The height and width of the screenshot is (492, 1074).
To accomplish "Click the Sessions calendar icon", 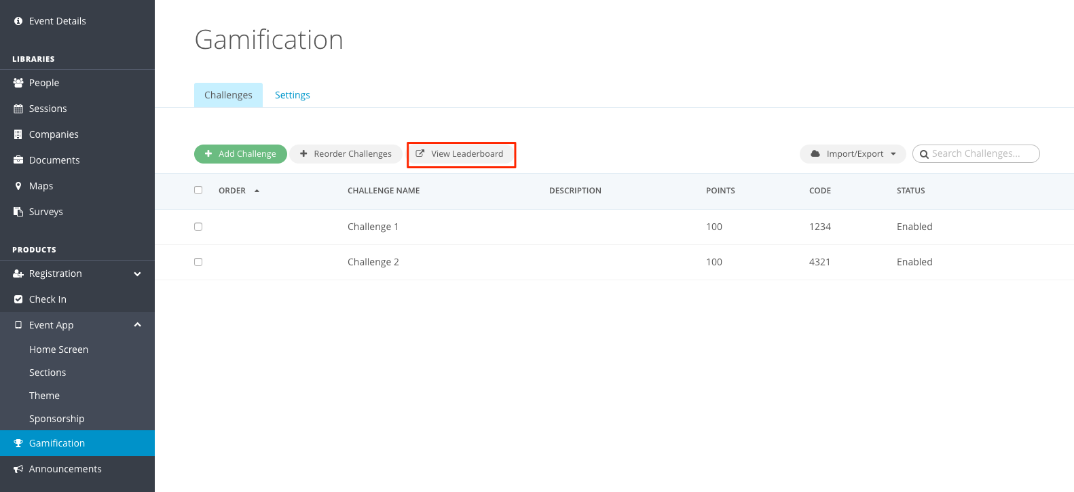I will coord(18,109).
